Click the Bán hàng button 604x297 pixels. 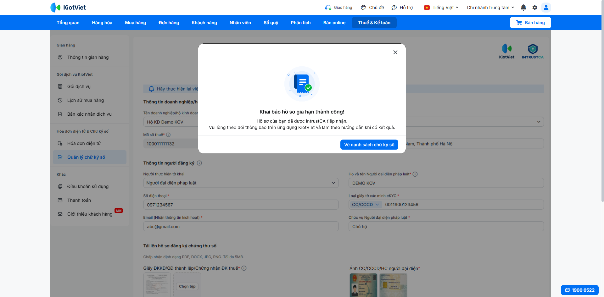530,23
